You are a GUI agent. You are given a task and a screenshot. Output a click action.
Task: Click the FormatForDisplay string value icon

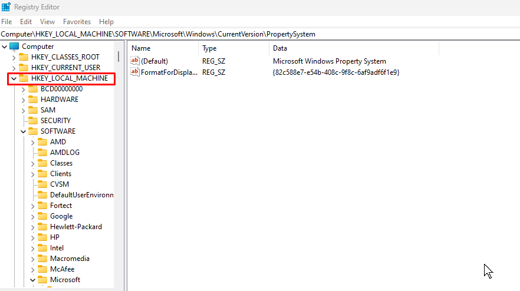pyautogui.click(x=134, y=72)
